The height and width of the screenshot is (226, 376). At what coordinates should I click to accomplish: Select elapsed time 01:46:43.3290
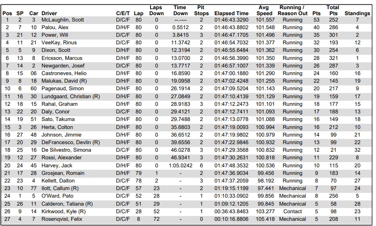click(x=232, y=20)
